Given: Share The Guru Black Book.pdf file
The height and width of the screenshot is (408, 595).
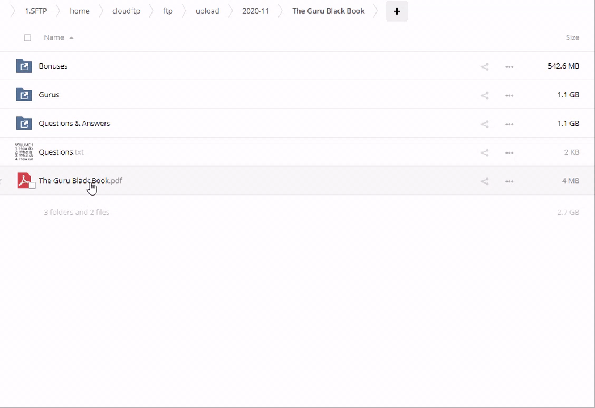Looking at the screenshot, I should click(484, 181).
